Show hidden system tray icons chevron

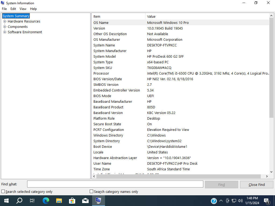pos(221,201)
